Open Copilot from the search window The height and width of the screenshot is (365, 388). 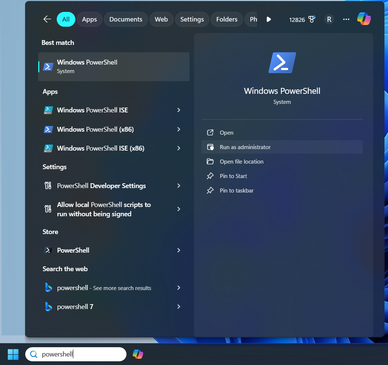click(x=364, y=19)
